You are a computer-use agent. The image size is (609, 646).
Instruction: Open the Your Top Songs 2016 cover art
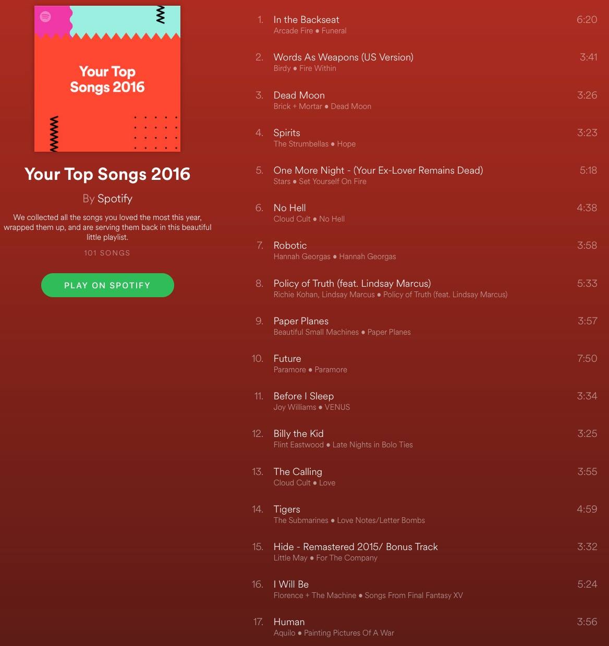pos(107,79)
